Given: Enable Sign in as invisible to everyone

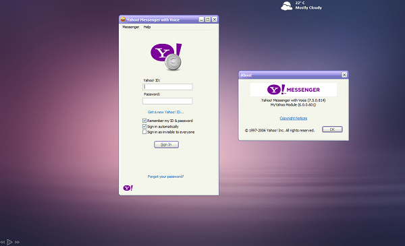Looking at the screenshot, I should (144, 132).
